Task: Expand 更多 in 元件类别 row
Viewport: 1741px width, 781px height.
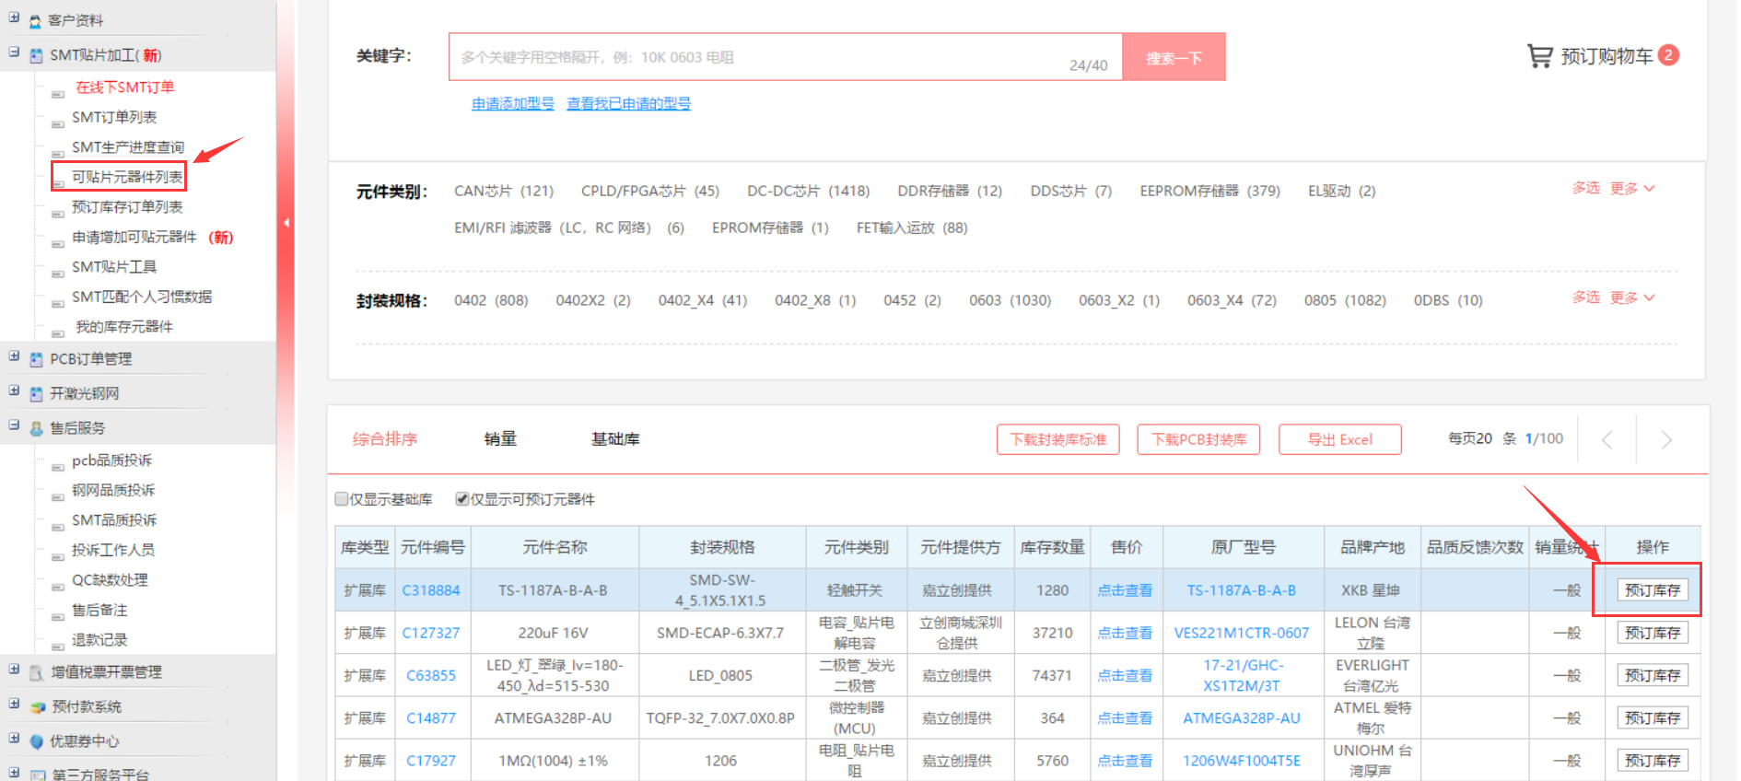Action: point(1631,188)
